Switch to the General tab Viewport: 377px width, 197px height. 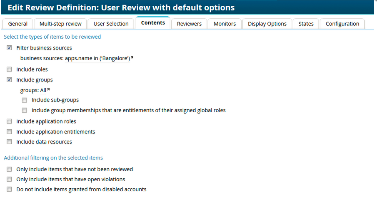pyautogui.click(x=17, y=24)
